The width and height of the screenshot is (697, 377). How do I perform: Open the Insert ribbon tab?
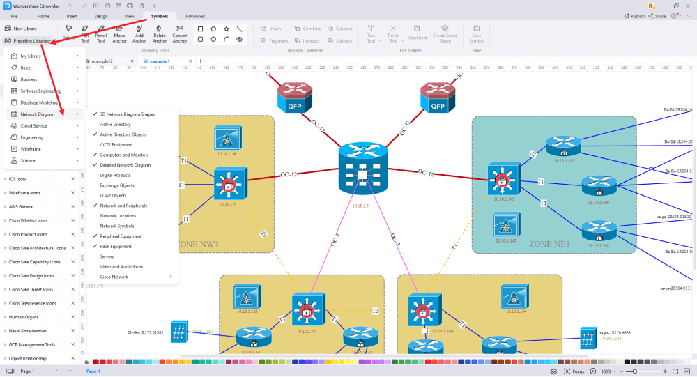(x=72, y=16)
